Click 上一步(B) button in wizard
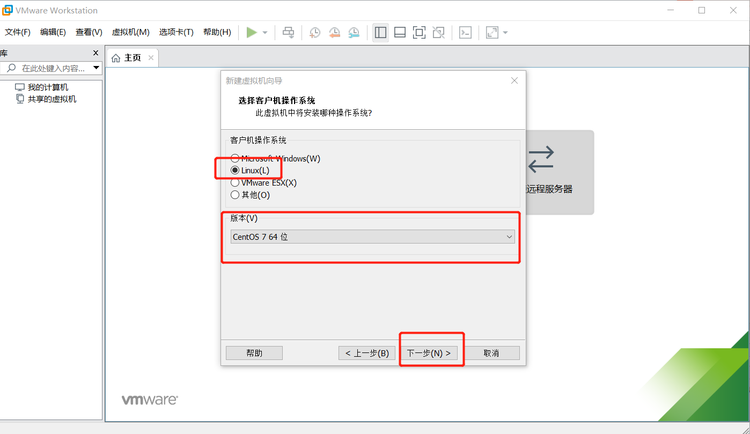Image resolution: width=750 pixels, height=434 pixels. (x=367, y=353)
